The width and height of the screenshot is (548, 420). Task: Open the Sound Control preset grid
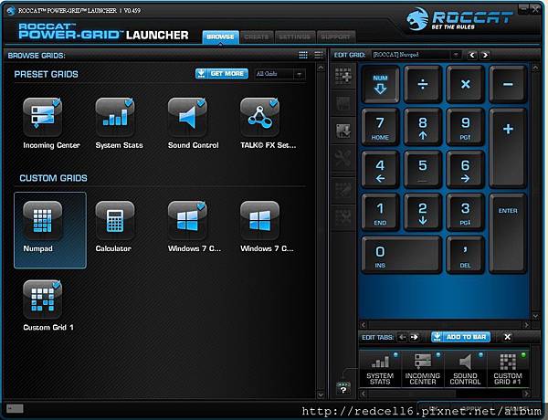pyautogui.click(x=187, y=117)
